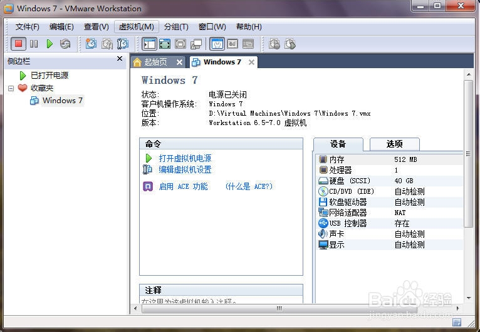This screenshot has height=332, width=480.
Task: Click the console view toolbar icon
Action: point(248,44)
